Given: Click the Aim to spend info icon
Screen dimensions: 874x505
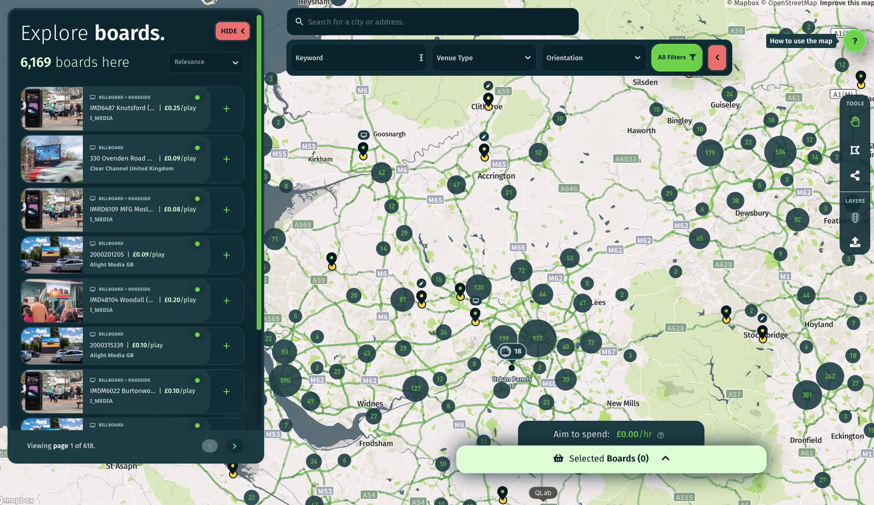Looking at the screenshot, I should (661, 435).
